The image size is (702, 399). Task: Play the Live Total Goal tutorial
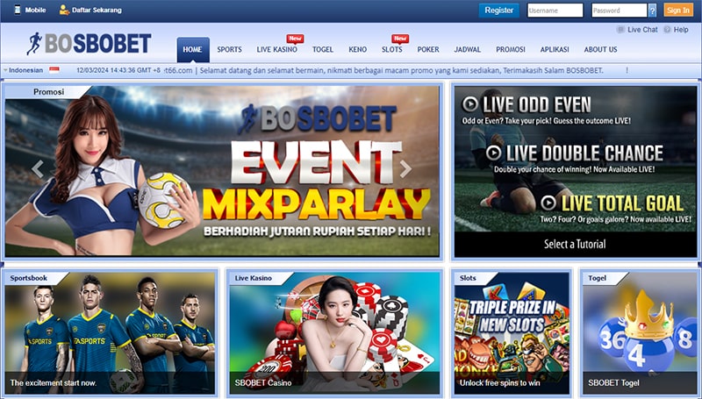point(550,203)
